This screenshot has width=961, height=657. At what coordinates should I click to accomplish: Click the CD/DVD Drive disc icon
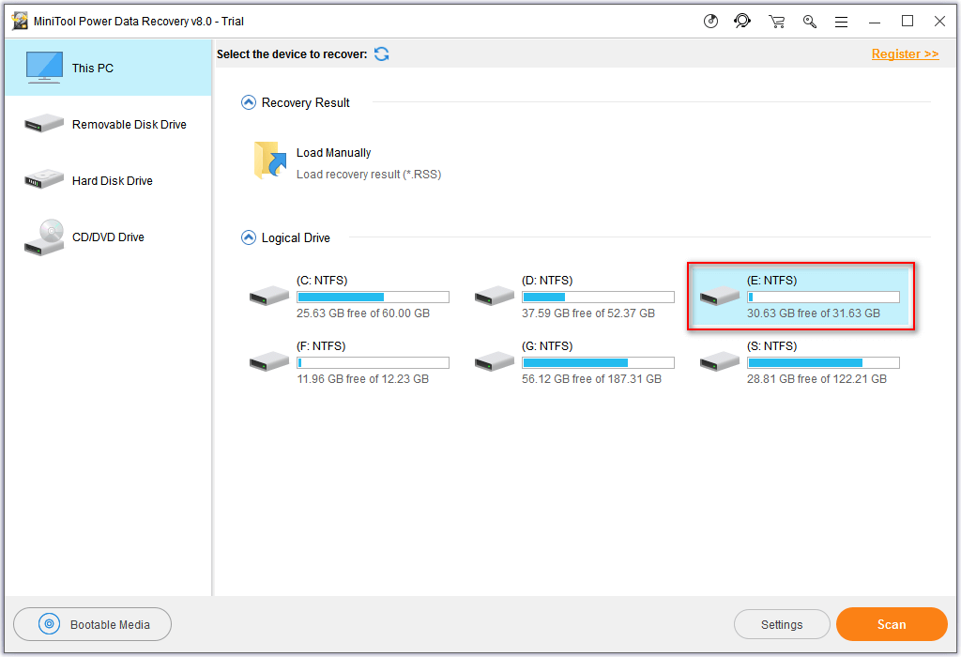(44, 237)
